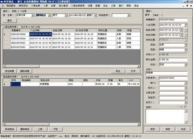Image resolution: width=193 pixels, height=139 pixels.
Task: Clear the 检验日期 value with its X button
Action: pyautogui.click(x=186, y=30)
